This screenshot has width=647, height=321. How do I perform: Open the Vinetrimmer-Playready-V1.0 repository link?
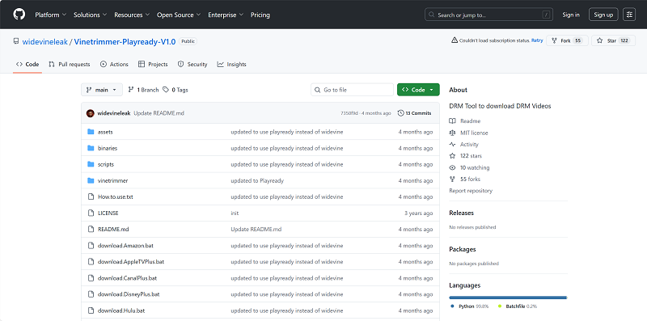point(125,42)
